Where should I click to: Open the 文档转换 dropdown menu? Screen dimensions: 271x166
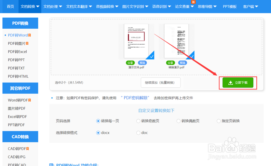click(30, 6)
